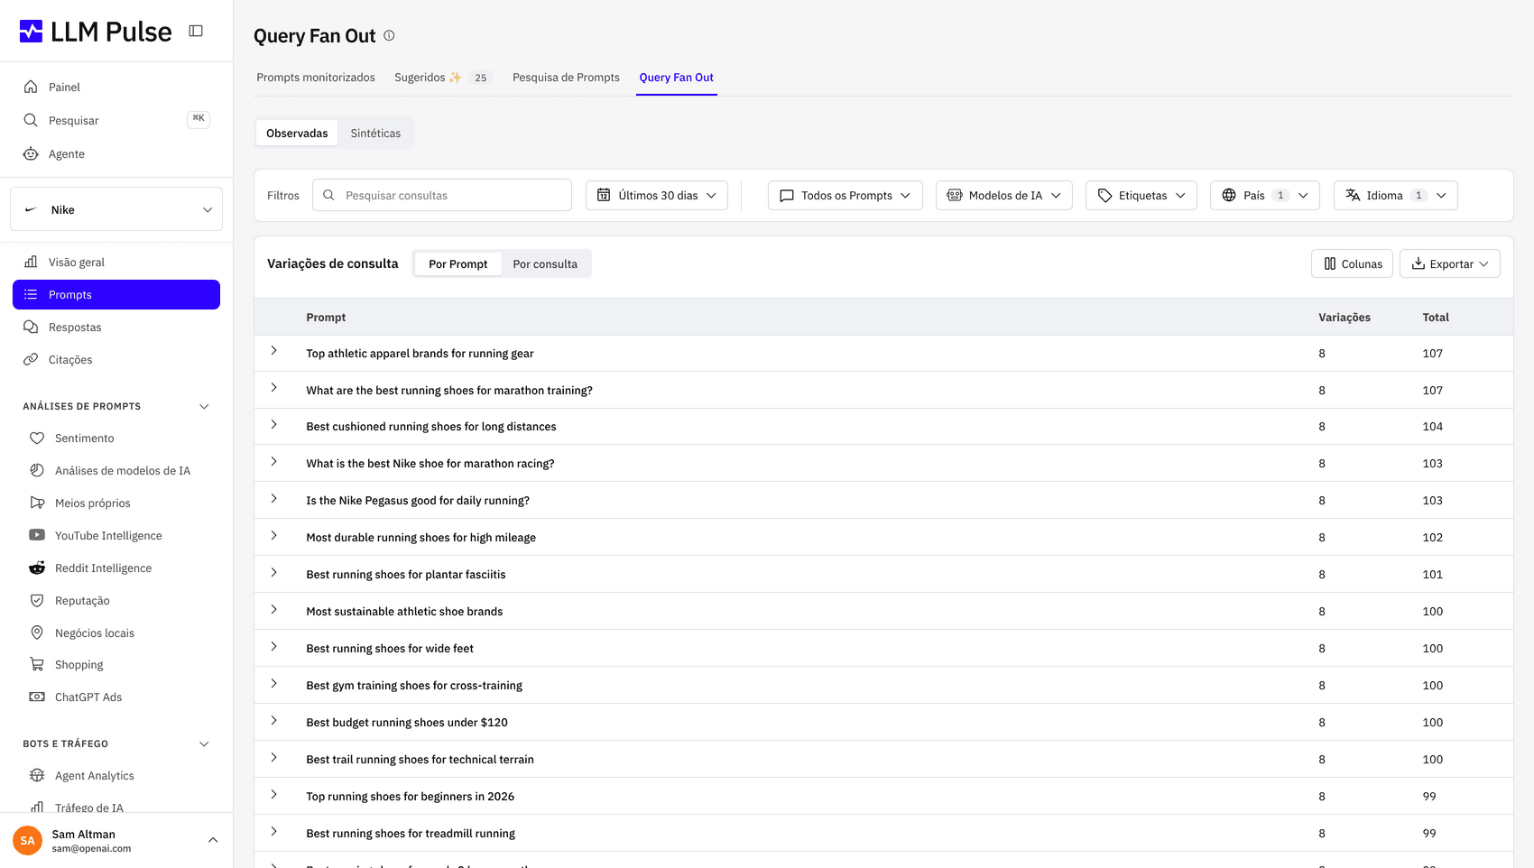Open the Nike brand selector
1534x868 pixels.
click(116, 209)
